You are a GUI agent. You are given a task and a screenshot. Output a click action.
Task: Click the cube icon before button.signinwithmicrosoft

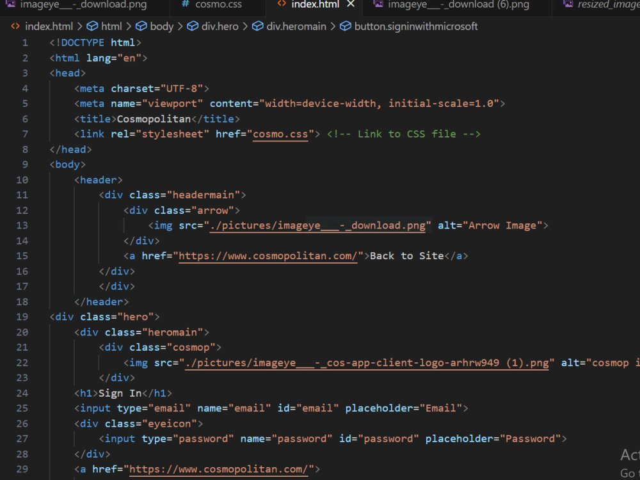[x=346, y=26]
